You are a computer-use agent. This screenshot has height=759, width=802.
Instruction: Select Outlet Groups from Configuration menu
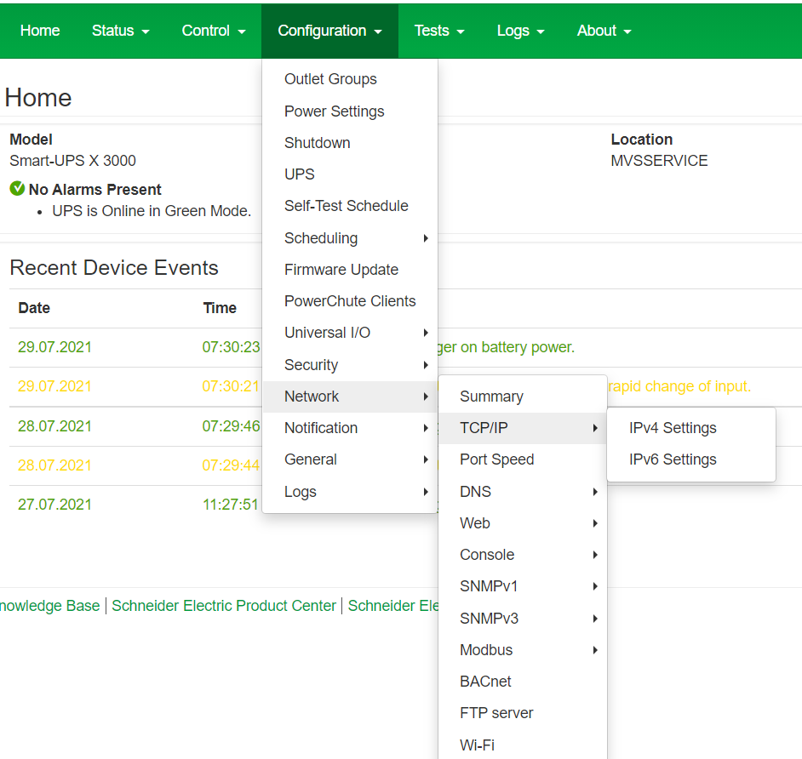pyautogui.click(x=350, y=79)
